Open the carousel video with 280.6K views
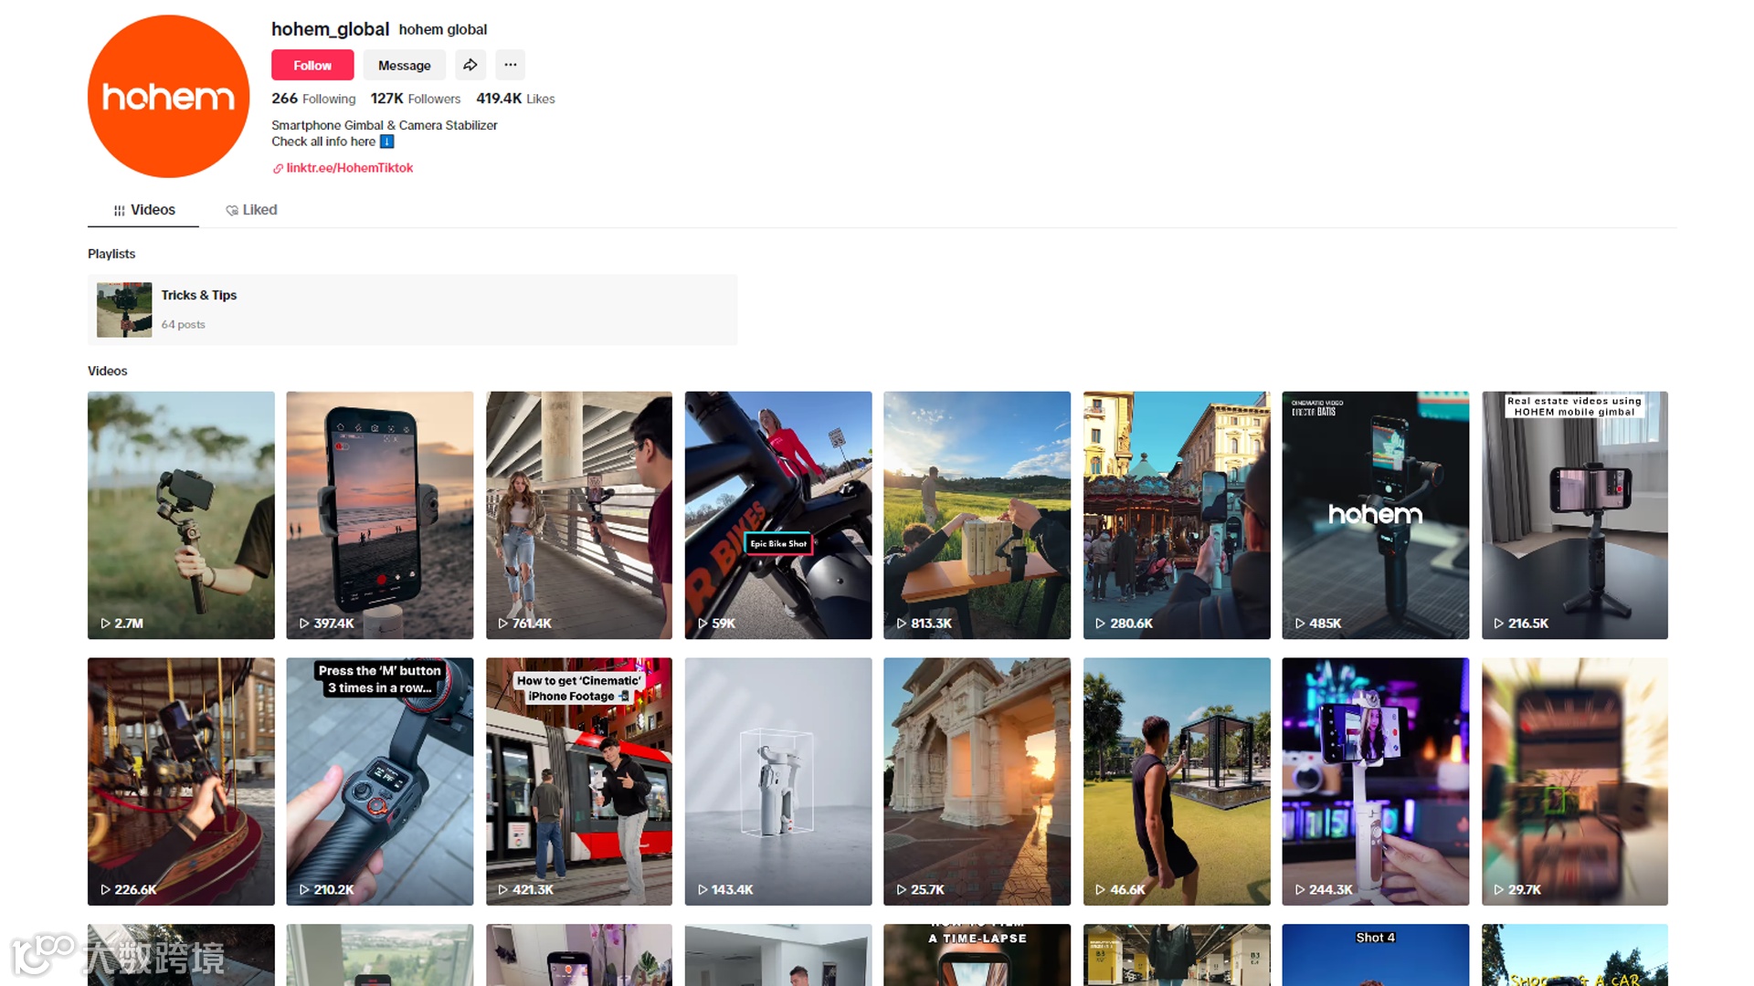This screenshot has width=1754, height=986. (x=1177, y=515)
